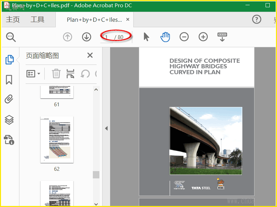Click the bridge cover photo

[x=206, y=141]
